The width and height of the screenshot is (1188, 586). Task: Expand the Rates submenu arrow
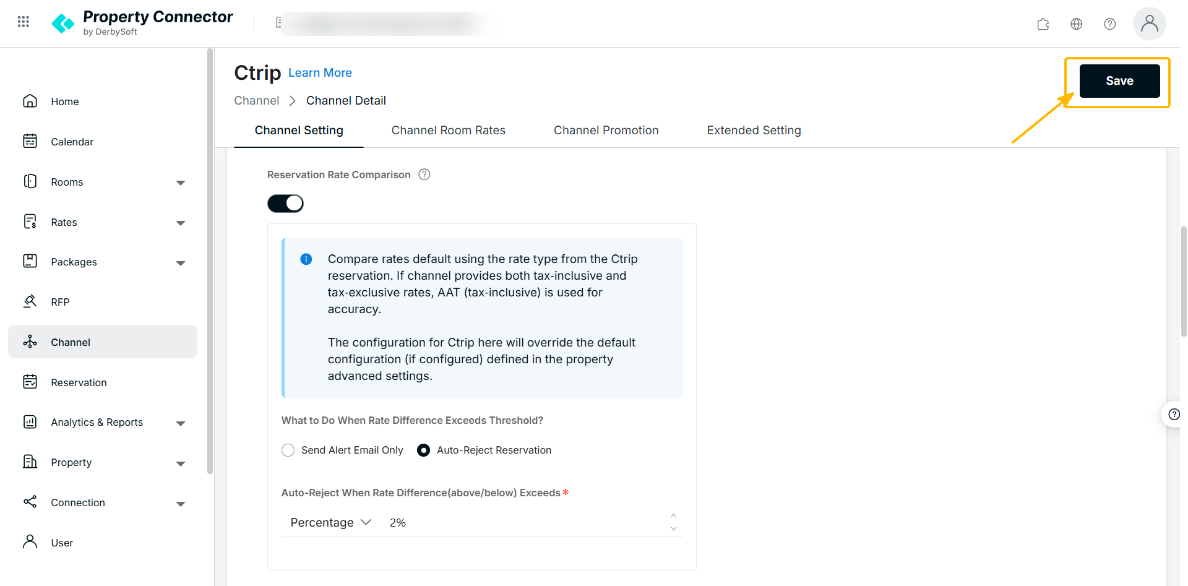181,223
